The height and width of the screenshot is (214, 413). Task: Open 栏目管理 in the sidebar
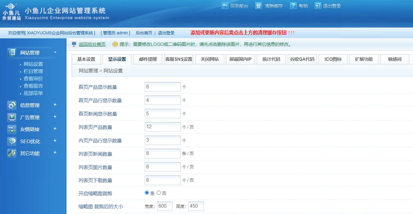tap(33, 71)
